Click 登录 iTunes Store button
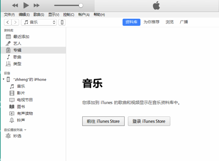The width and height of the screenshot is (219, 161). pyautogui.click(x=149, y=121)
